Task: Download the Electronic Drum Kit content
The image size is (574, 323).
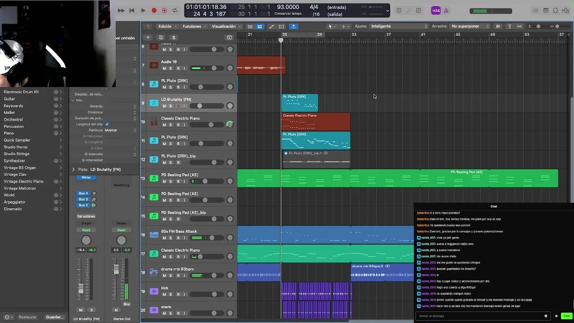Action: coord(56,92)
